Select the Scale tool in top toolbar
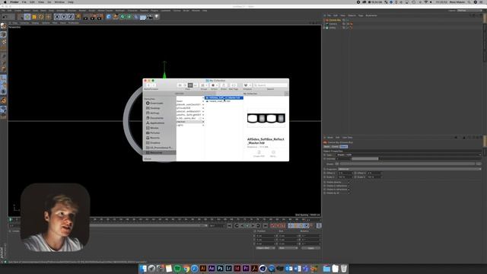This screenshot has height=274, width=487. click(33, 17)
